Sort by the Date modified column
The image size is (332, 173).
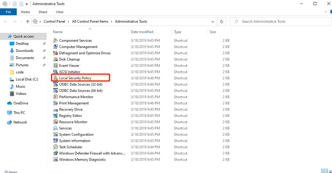click(142, 32)
